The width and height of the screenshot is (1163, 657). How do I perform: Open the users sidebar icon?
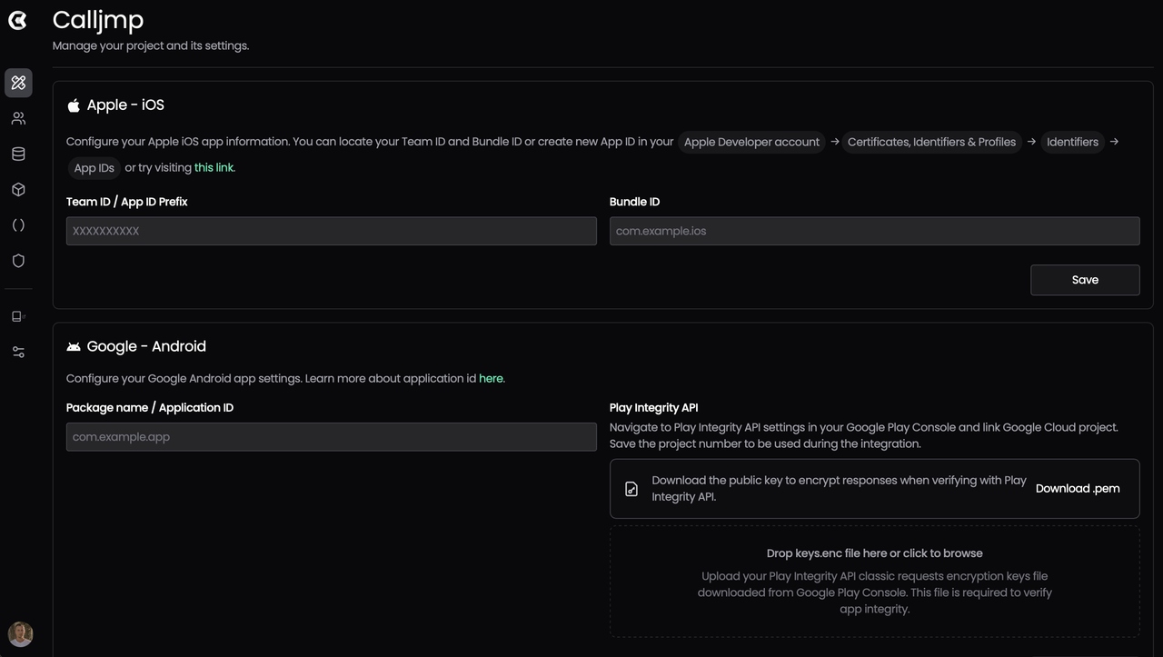click(18, 118)
